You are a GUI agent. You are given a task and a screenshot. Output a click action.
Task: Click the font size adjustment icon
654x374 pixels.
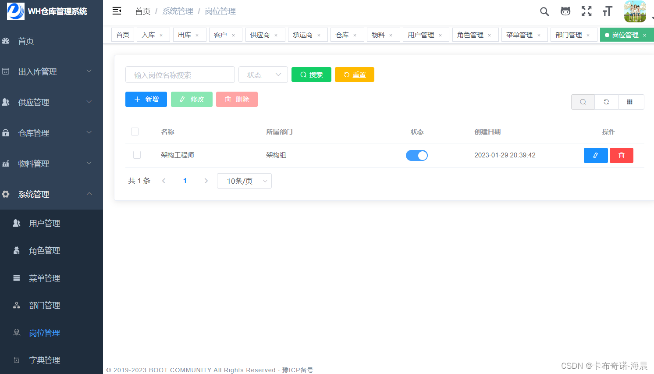(607, 11)
